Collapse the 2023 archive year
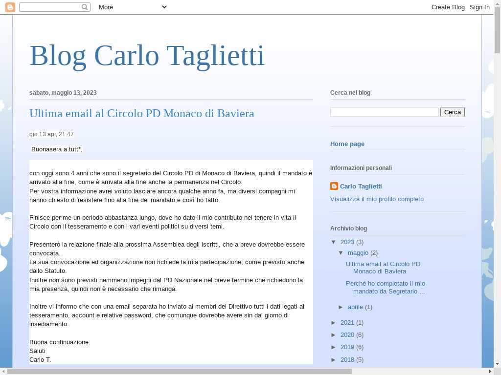Viewport: 501px width, 375px height. click(x=334, y=242)
